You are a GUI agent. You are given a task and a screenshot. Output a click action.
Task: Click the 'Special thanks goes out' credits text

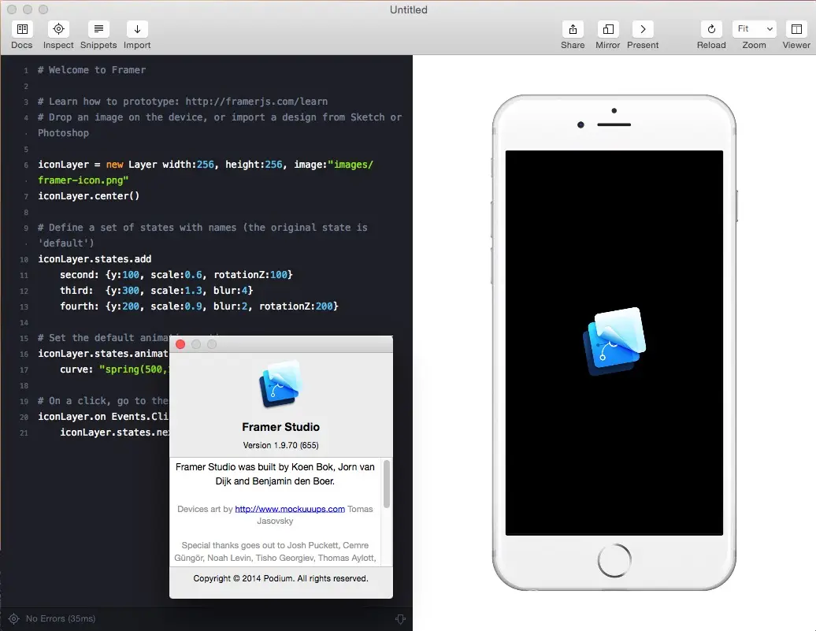[x=275, y=551]
